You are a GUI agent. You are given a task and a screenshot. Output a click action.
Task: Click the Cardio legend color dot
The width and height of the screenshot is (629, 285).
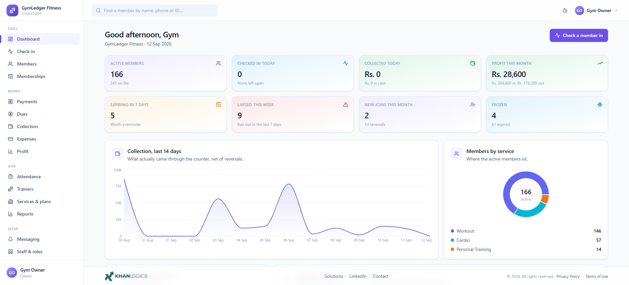[x=452, y=240]
